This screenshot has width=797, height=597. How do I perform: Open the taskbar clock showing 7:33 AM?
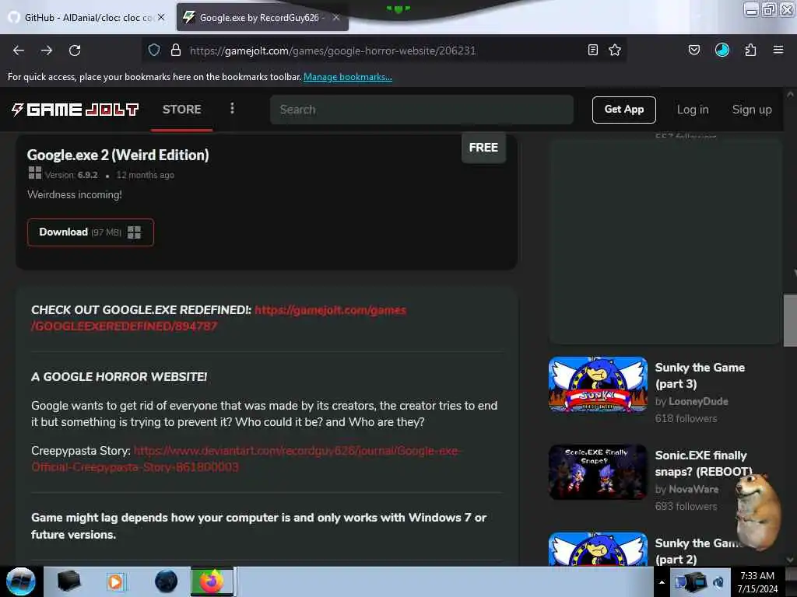[757, 582]
